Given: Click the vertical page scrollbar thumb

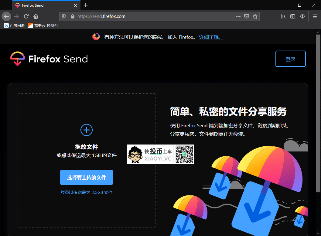Looking at the screenshot, I should [318, 113].
